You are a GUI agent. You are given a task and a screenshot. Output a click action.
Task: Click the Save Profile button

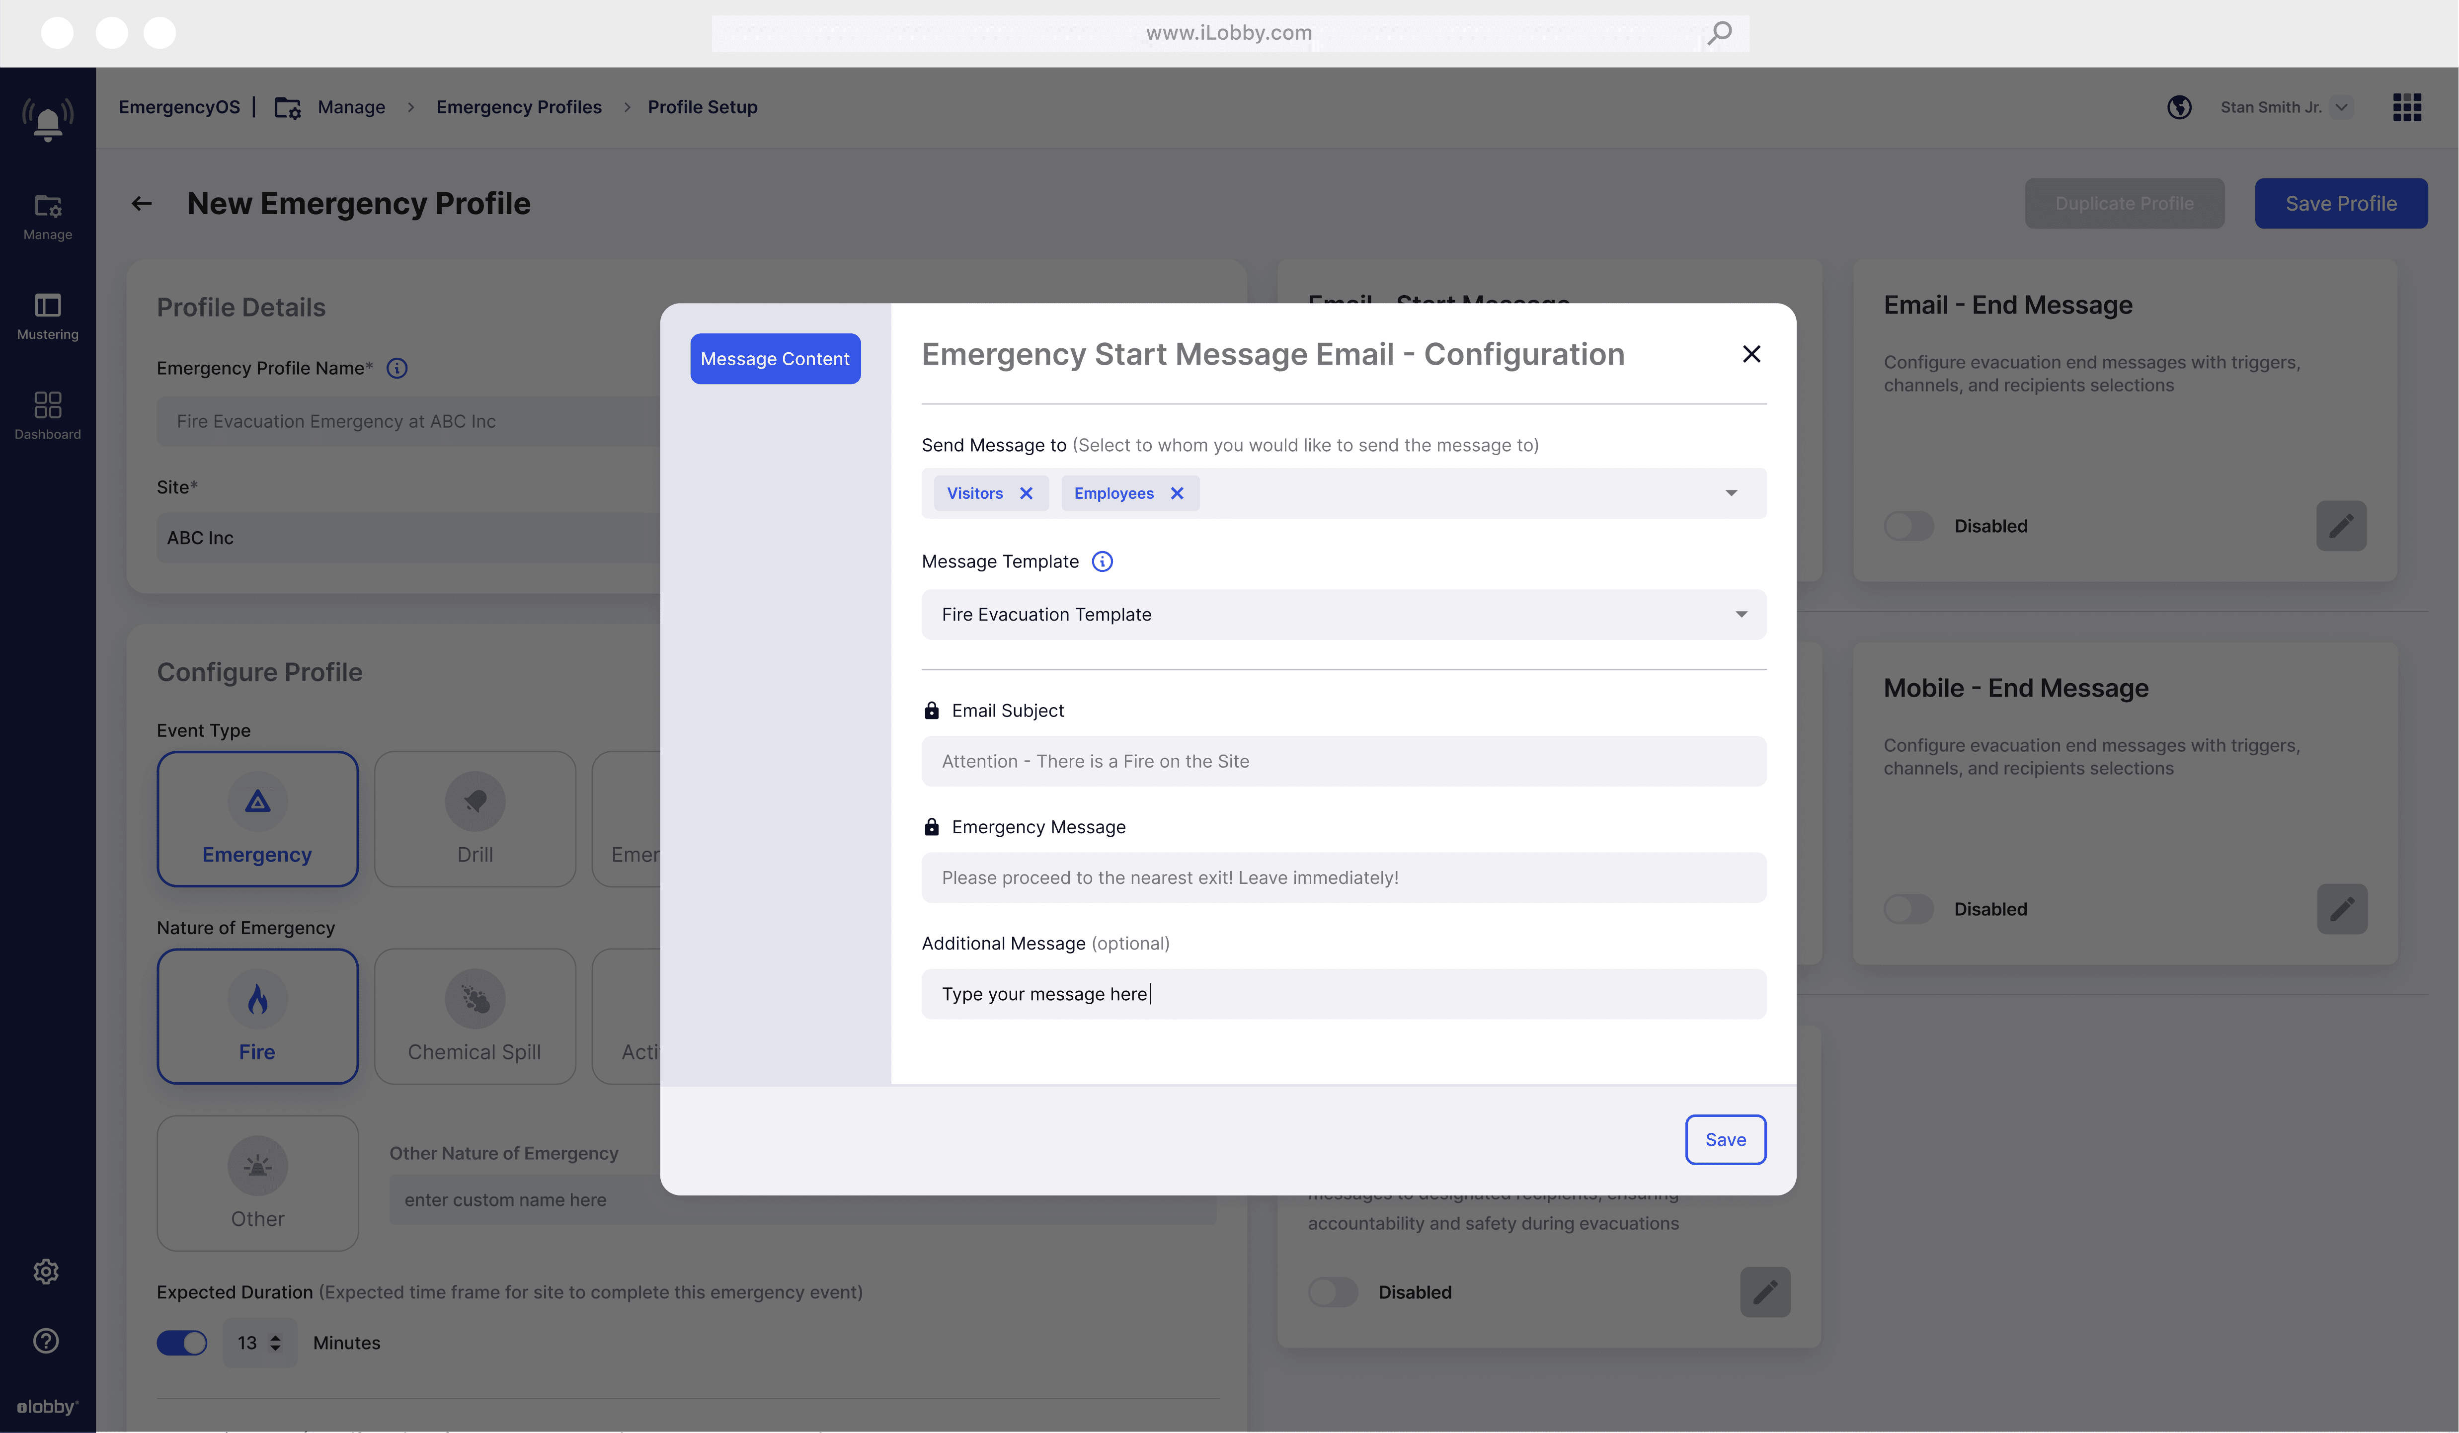2340,203
